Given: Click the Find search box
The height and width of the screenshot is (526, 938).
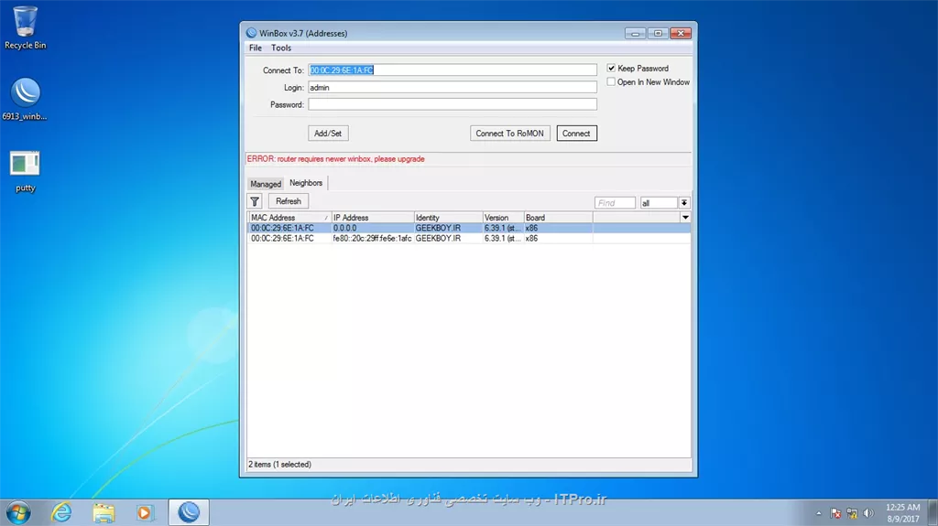Looking at the screenshot, I should pos(615,203).
